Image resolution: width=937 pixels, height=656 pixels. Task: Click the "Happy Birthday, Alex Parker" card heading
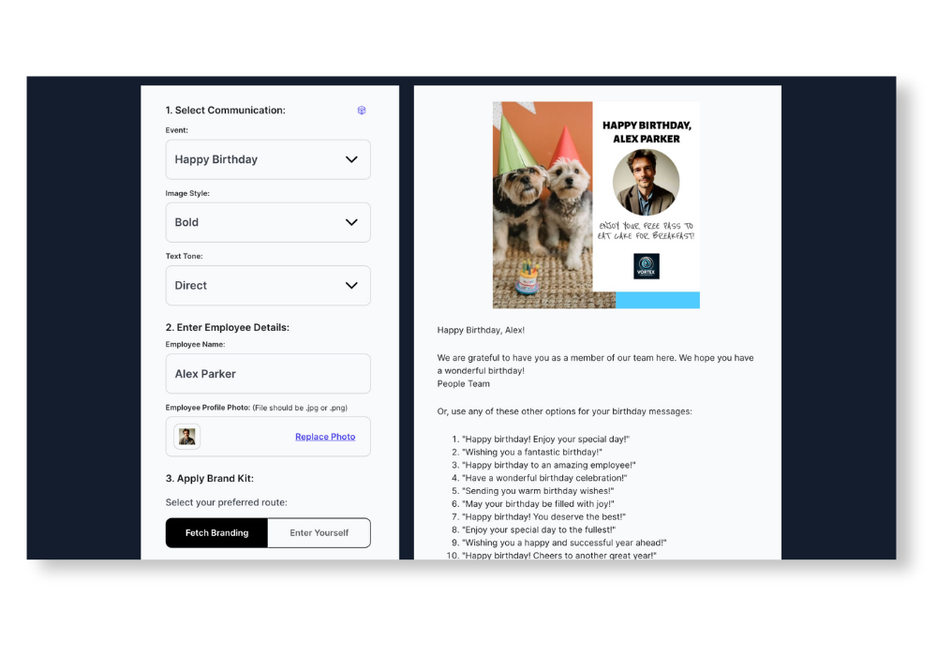click(646, 132)
